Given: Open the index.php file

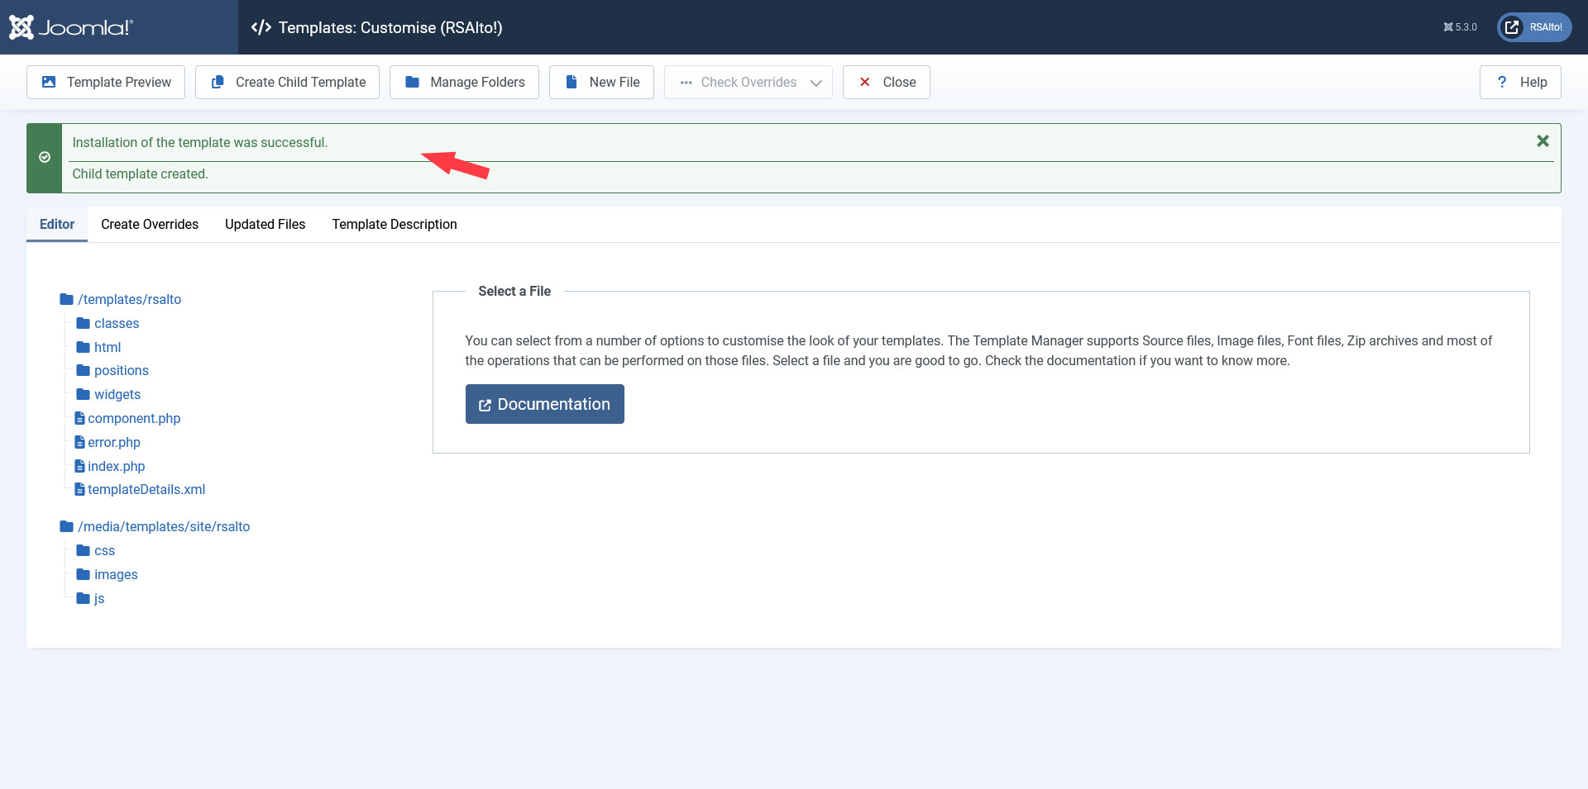Looking at the screenshot, I should (110, 466).
